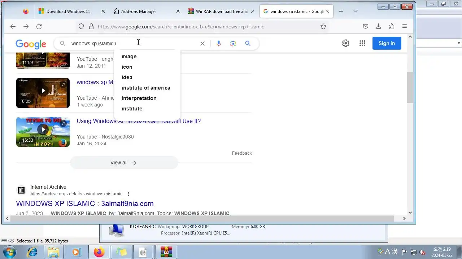Screen dimensions: 462x259
Task: Click the muted volume tray icon
Action: click(x=422, y=252)
